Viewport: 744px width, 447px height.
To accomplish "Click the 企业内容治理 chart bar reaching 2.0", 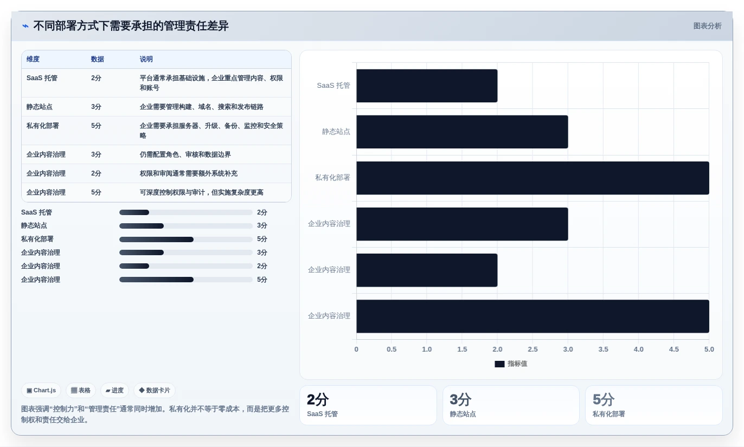I will pyautogui.click(x=427, y=270).
